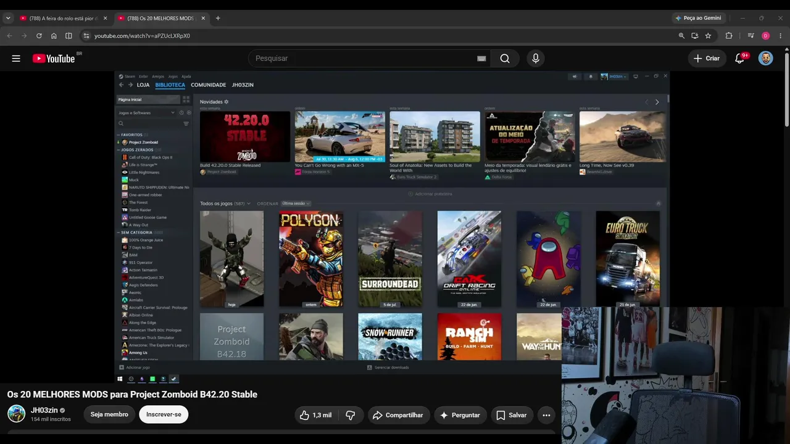Screen dimensions: 790x444
Task: Start voice search with the microphone icon
Action: click(x=536, y=59)
